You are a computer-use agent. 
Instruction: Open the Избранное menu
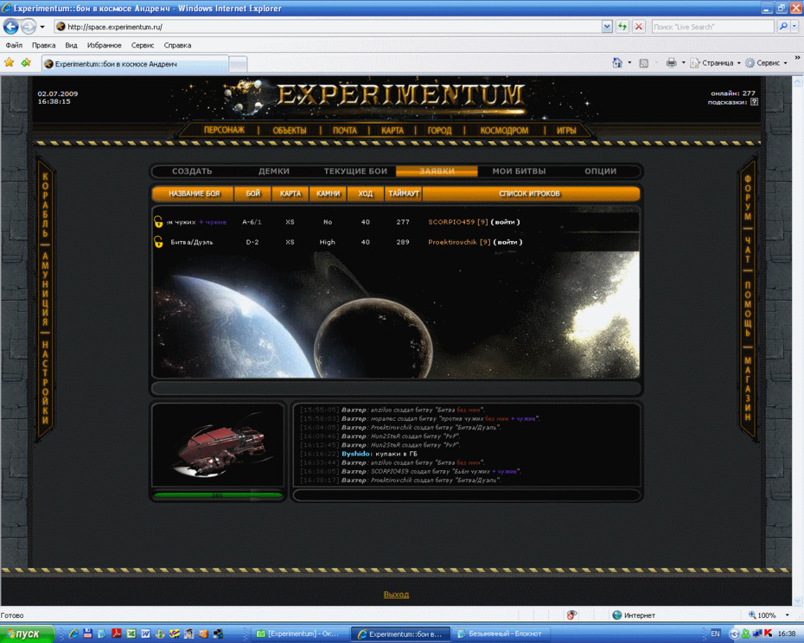[104, 45]
